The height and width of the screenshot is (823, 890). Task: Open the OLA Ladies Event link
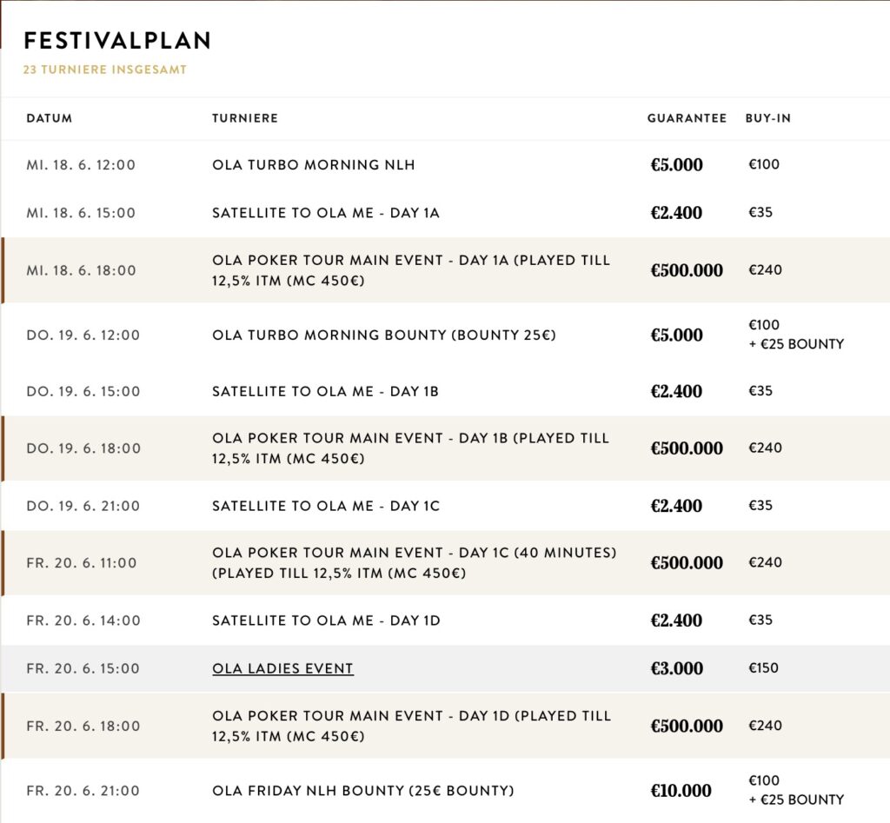coord(282,668)
